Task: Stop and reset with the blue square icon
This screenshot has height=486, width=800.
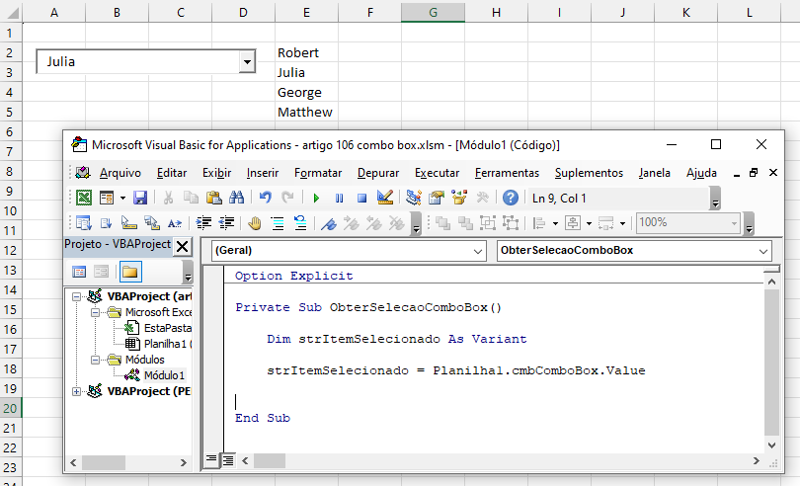Action: pos(361,199)
